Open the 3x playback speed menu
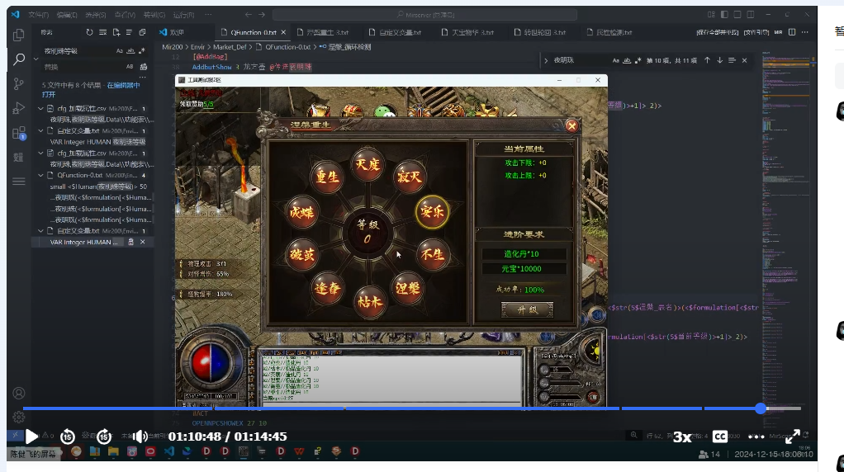 [x=682, y=437]
